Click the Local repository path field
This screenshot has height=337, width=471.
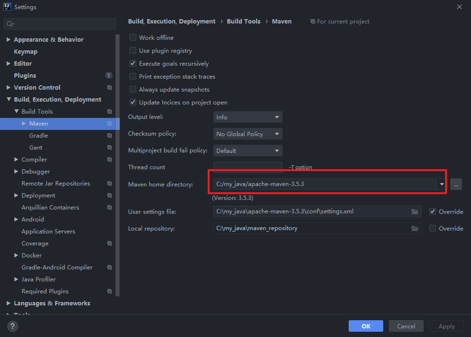pos(317,228)
